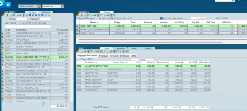Sort projects by Name column header arrow
The width and height of the screenshot is (247, 111).
click(x=98, y=22)
